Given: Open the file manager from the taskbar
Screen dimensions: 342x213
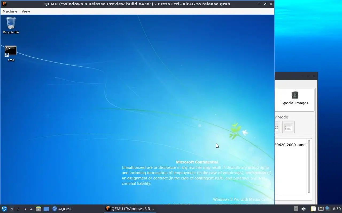Looking at the screenshot, I should point(38,209).
